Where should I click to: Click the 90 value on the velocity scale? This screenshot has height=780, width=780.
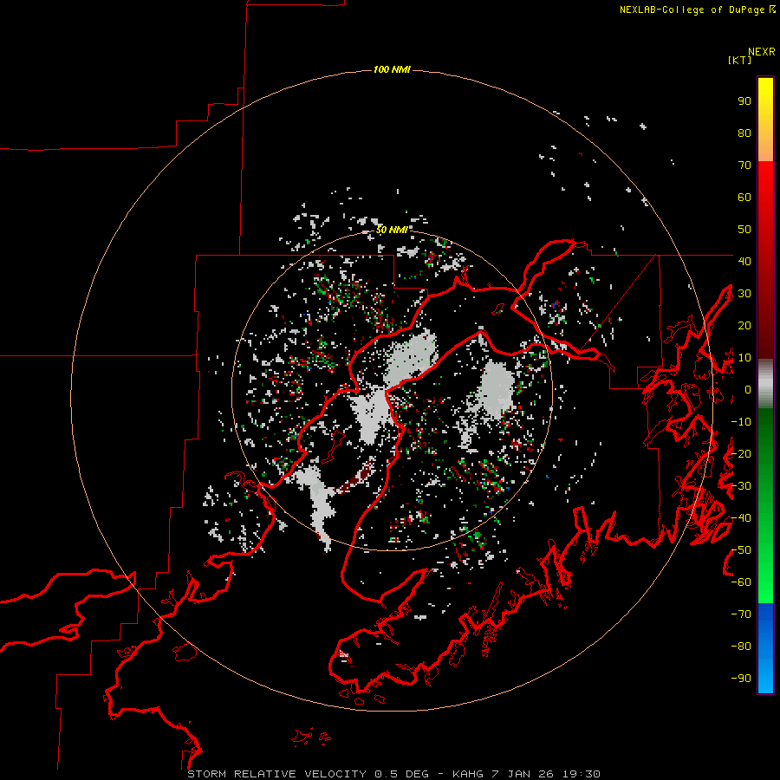(744, 101)
